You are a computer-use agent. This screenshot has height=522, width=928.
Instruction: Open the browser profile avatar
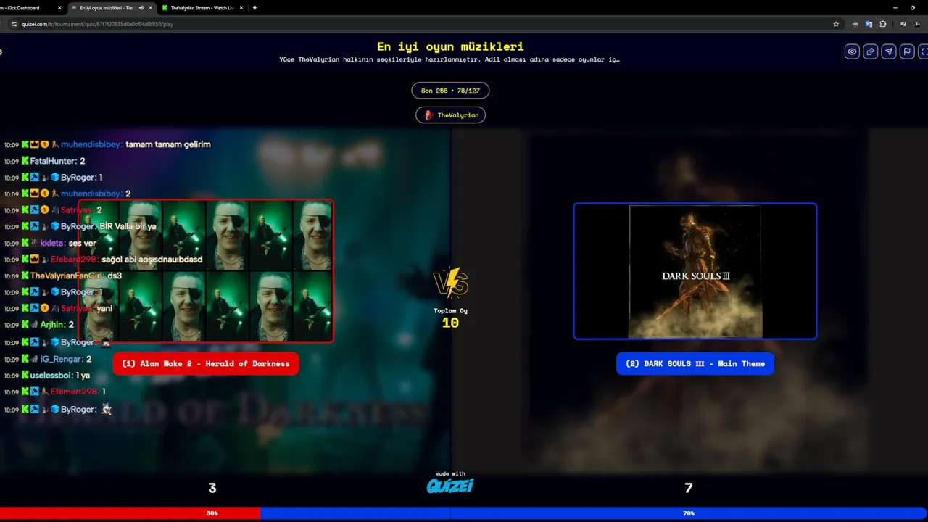(916, 24)
